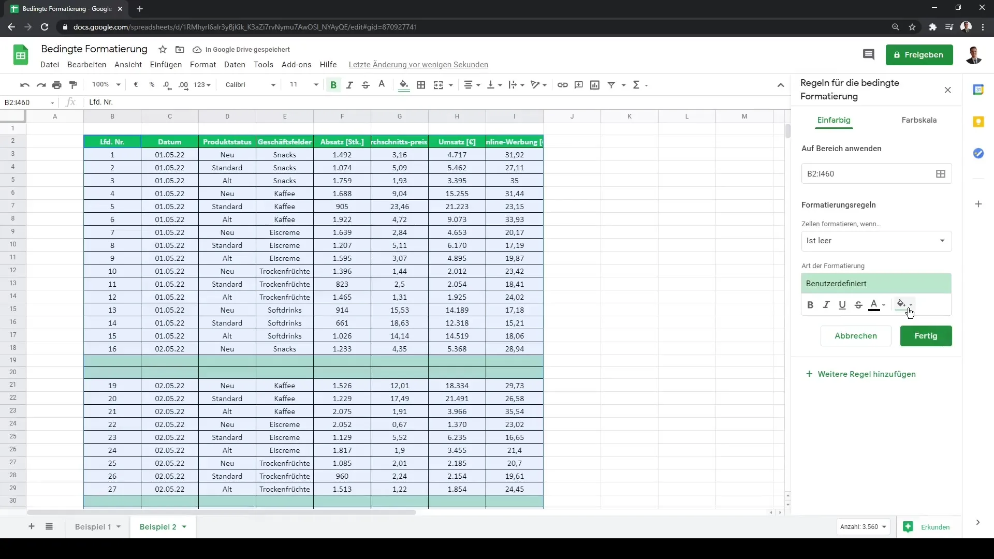Format as percent in toolbar
The image size is (994, 559).
(x=152, y=85)
